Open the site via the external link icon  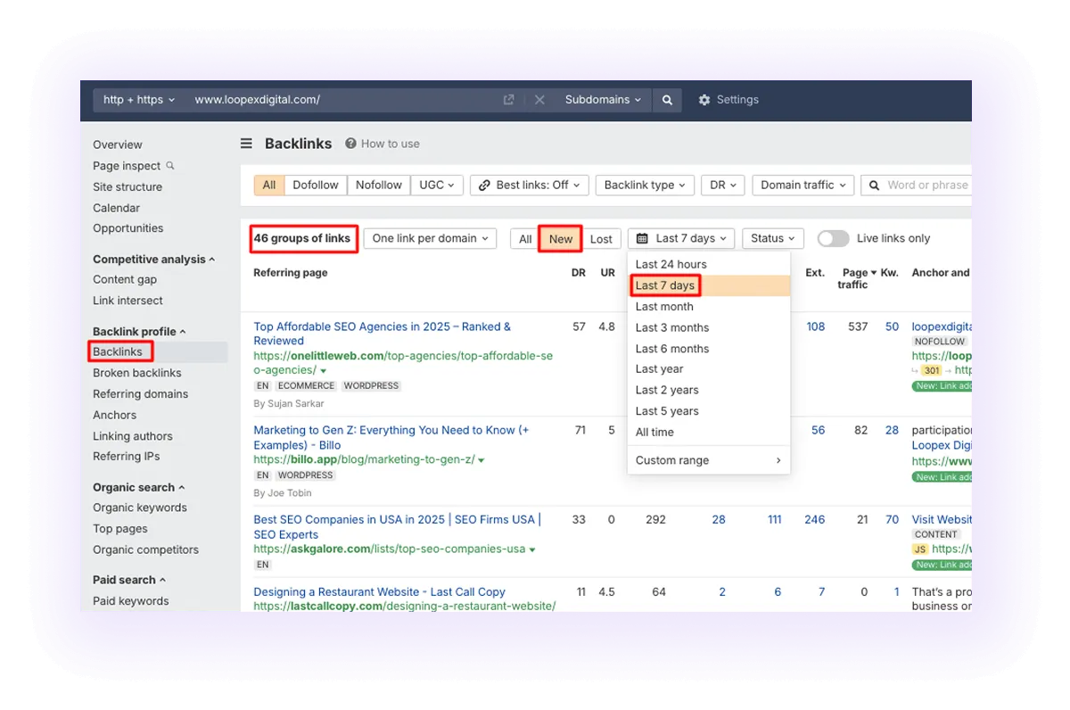tap(508, 100)
